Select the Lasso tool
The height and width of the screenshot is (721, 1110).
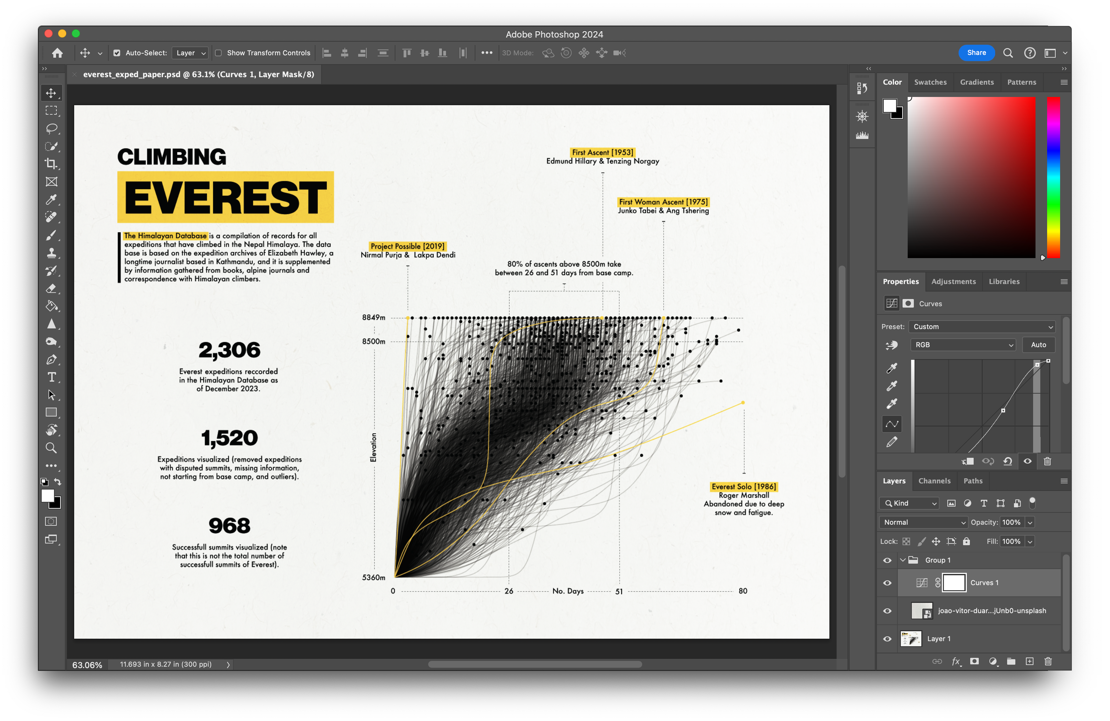coord(51,129)
